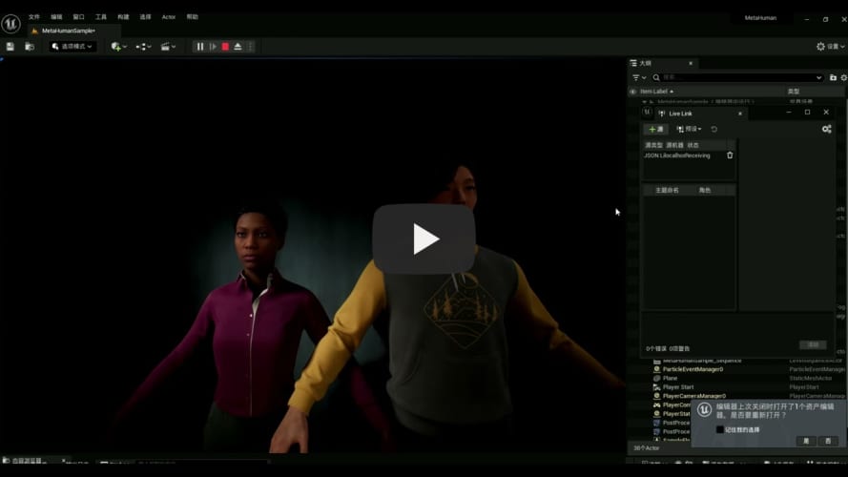
Task: Open the blueprints dropdown in the toolbar
Action: tap(143, 47)
